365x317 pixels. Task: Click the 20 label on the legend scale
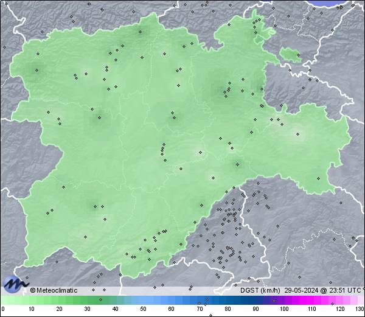pyautogui.click(x=59, y=310)
